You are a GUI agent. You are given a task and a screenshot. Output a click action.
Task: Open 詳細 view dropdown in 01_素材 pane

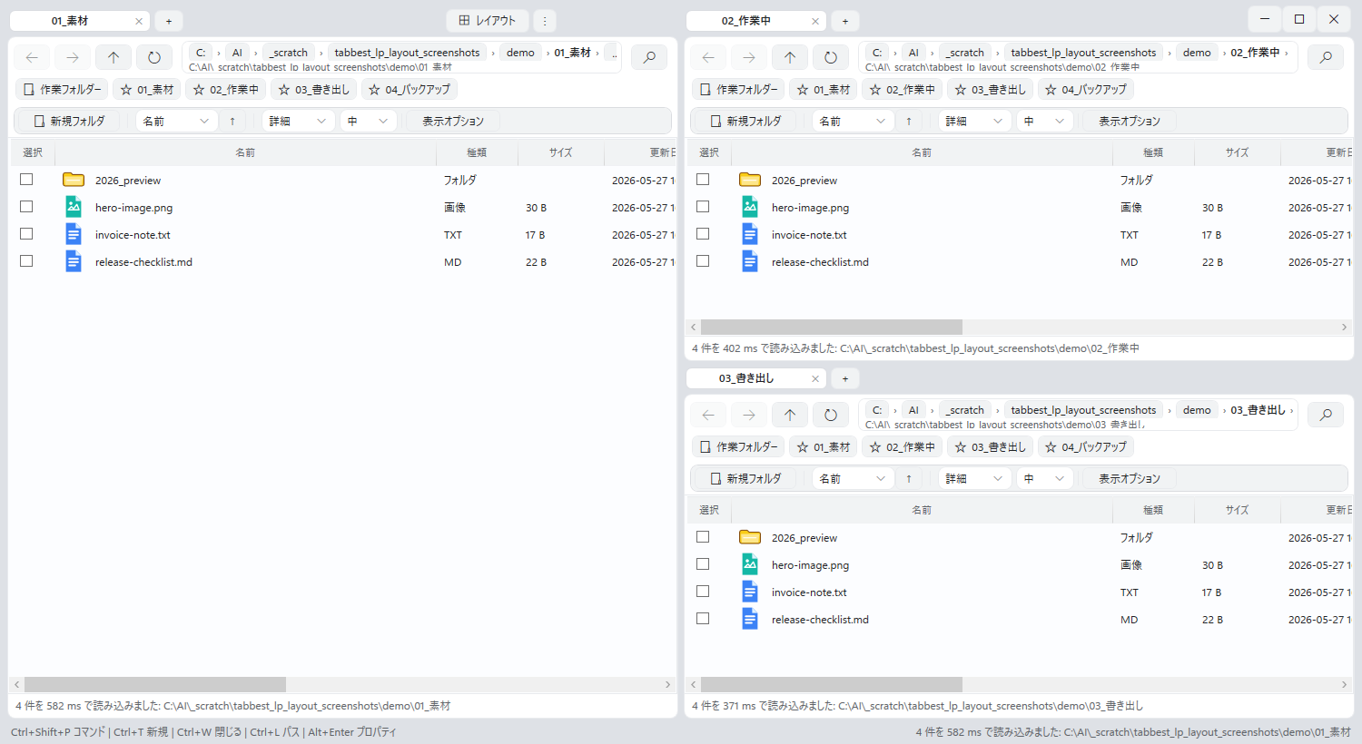click(298, 121)
